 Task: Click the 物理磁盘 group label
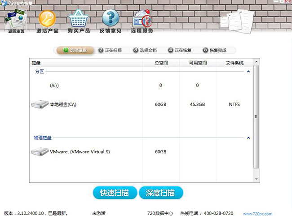coord(43,138)
